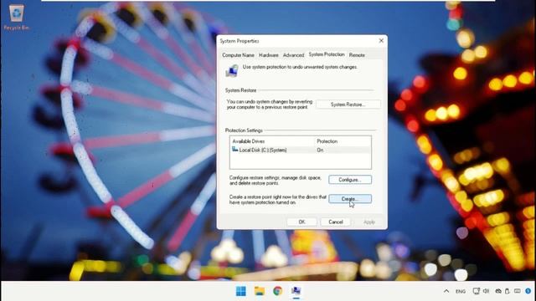
Task: Click the Create... restore point button
Action: coord(350,199)
